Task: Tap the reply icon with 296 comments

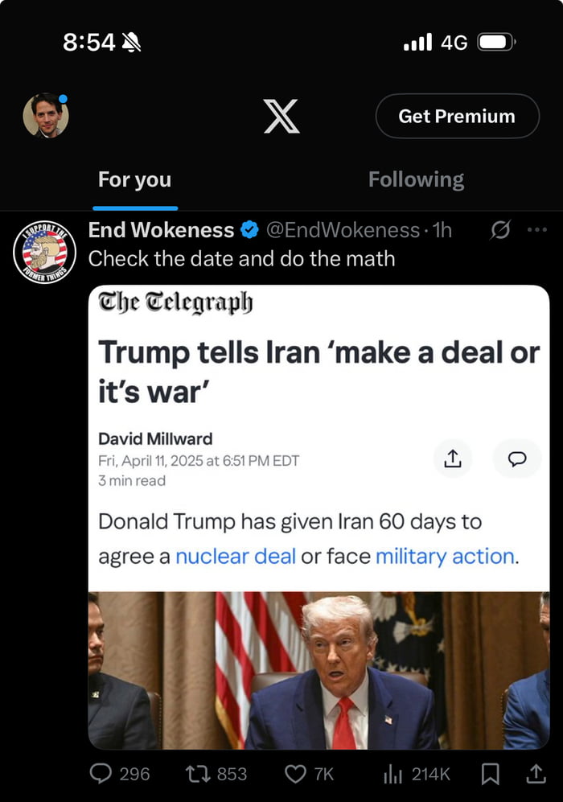Action: click(101, 774)
